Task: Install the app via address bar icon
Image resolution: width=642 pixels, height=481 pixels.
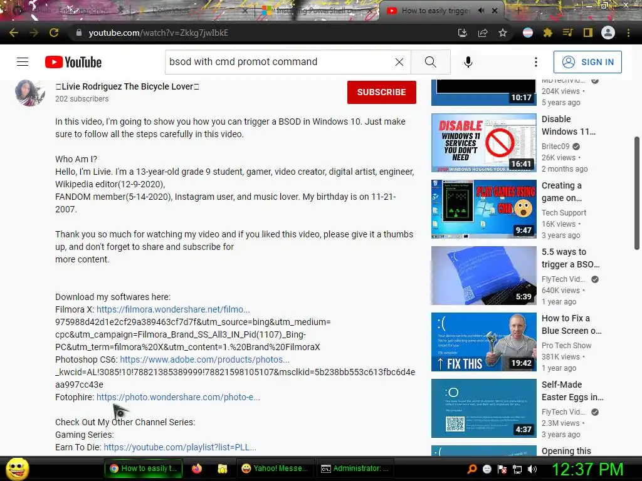Action: tap(463, 33)
